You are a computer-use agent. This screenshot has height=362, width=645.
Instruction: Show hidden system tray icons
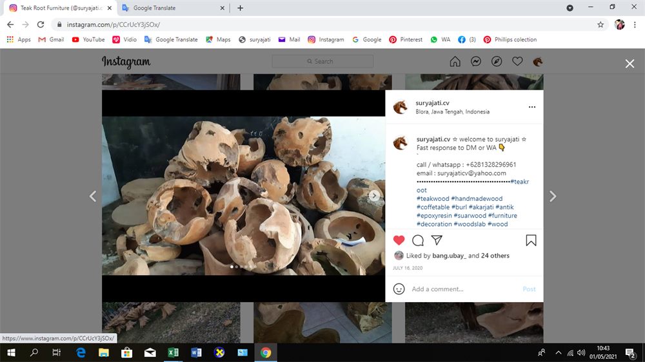[558, 352]
